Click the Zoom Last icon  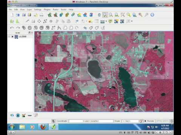coord(140,15)
